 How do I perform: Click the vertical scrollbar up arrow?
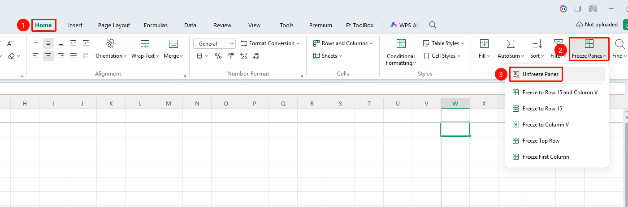pos(626,116)
